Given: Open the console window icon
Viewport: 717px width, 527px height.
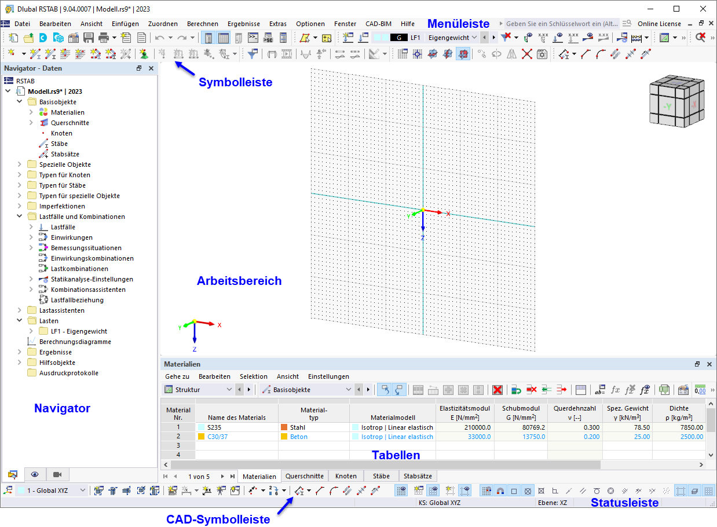Looking at the screenshot, I should point(253,38).
